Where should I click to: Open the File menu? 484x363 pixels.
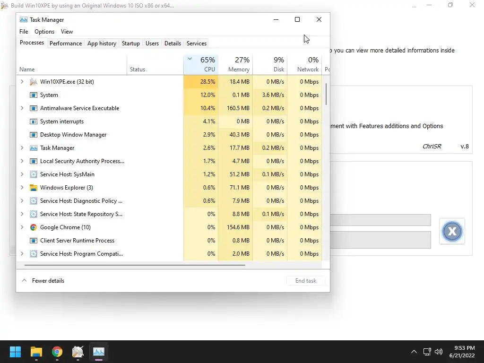pyautogui.click(x=24, y=32)
